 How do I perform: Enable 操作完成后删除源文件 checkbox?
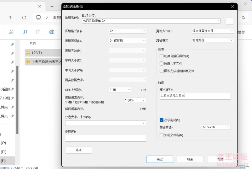tap(162, 71)
